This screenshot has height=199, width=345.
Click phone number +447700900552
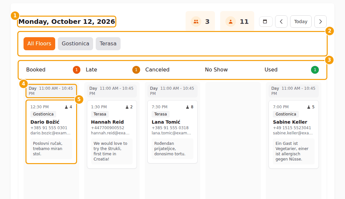pyautogui.click(x=107, y=128)
